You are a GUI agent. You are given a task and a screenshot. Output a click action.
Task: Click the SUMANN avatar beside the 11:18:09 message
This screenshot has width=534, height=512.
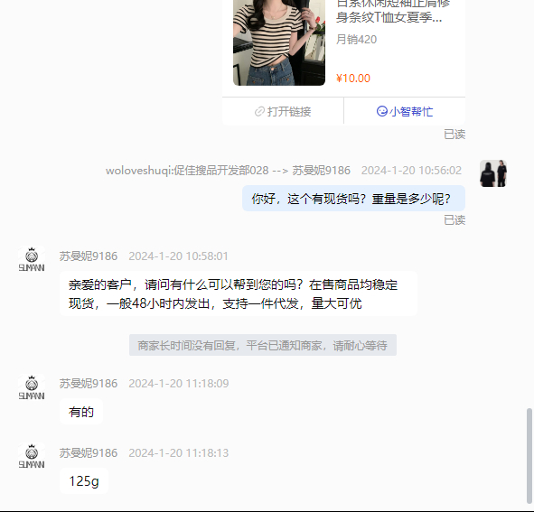click(32, 387)
